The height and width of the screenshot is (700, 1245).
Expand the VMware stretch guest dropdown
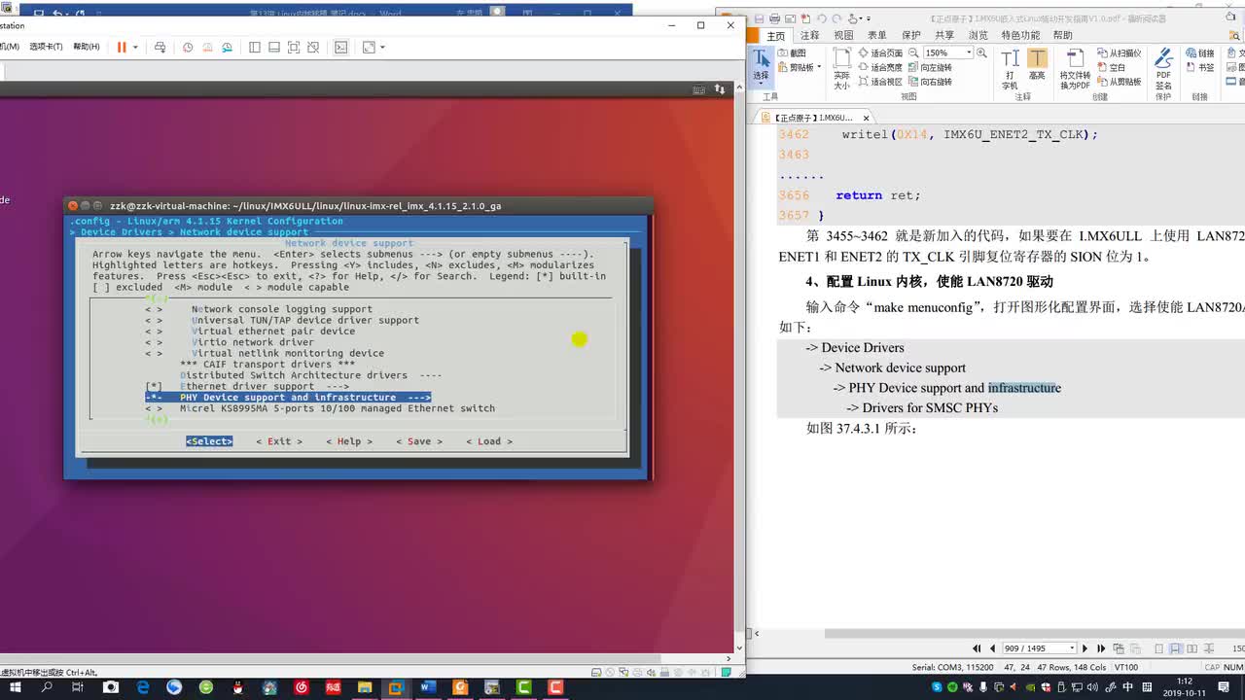tap(382, 47)
